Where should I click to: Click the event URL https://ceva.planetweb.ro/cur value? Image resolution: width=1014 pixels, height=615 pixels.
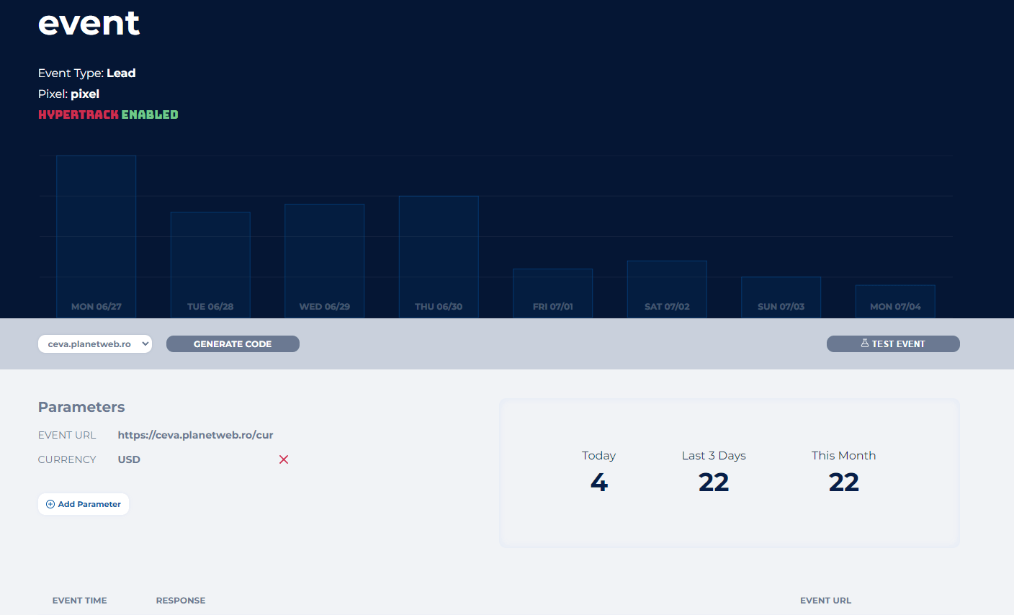point(195,435)
